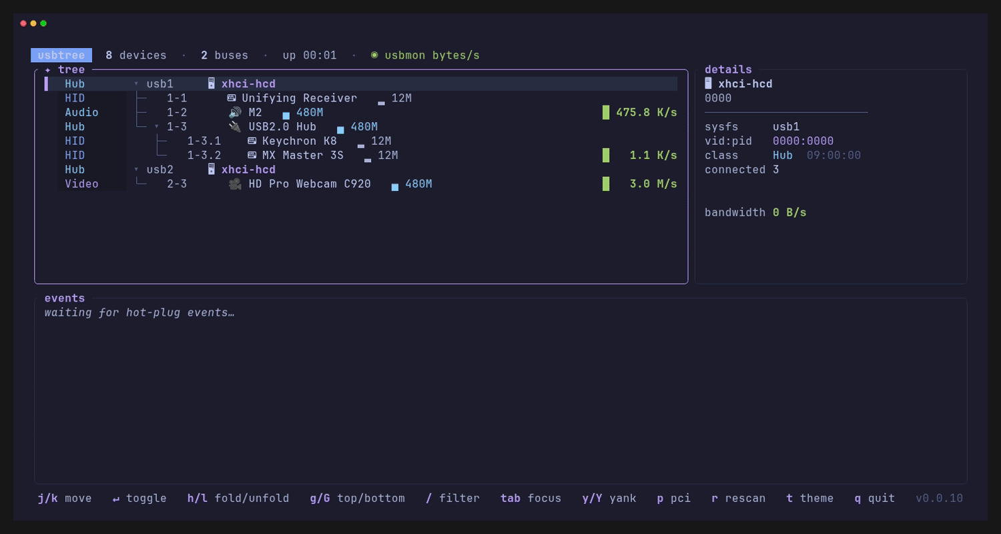Click the vid:pid value 0000:0000
Screen dimensions: 1001x534
803,141
